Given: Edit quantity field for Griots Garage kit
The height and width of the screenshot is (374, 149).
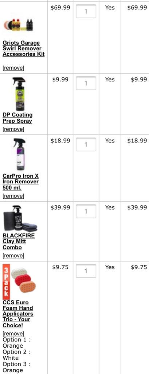Looking at the screenshot, I should pyautogui.click(x=86, y=11).
